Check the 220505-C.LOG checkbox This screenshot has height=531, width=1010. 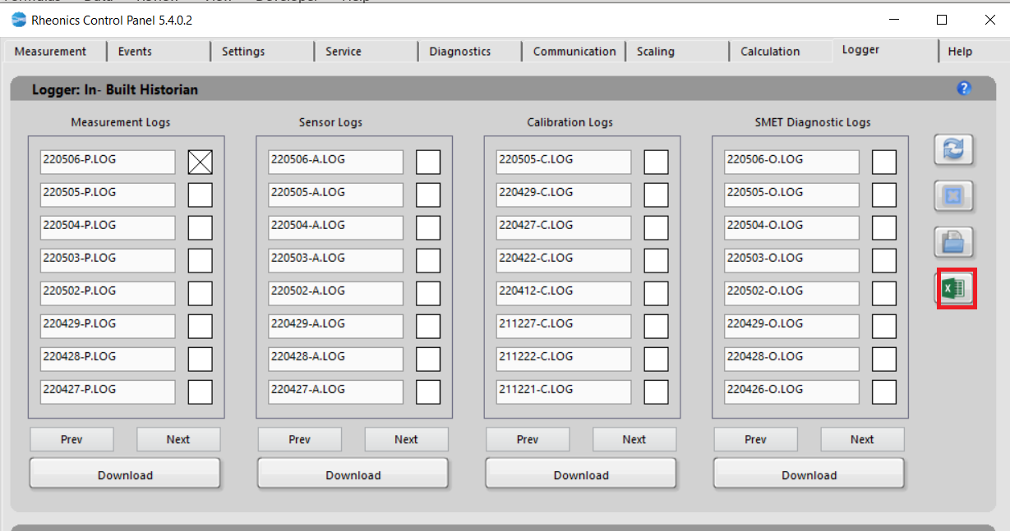656,163
